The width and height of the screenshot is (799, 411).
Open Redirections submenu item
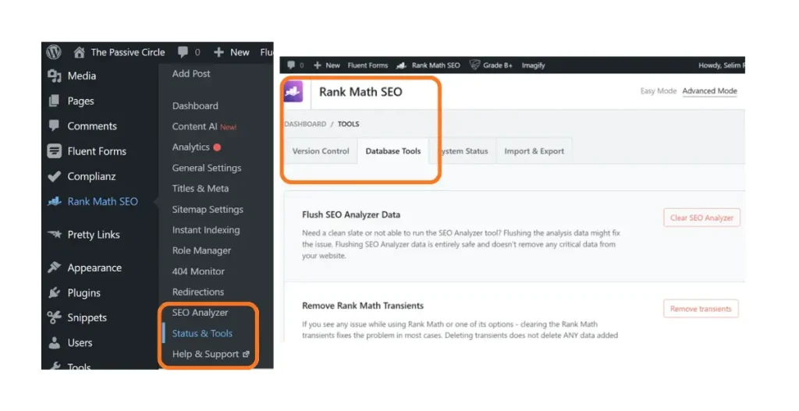pyautogui.click(x=197, y=292)
